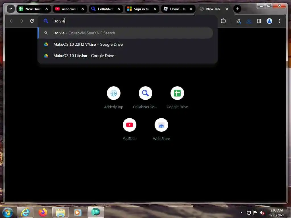
Task: Go back to the previous page
Action: (x=11, y=21)
